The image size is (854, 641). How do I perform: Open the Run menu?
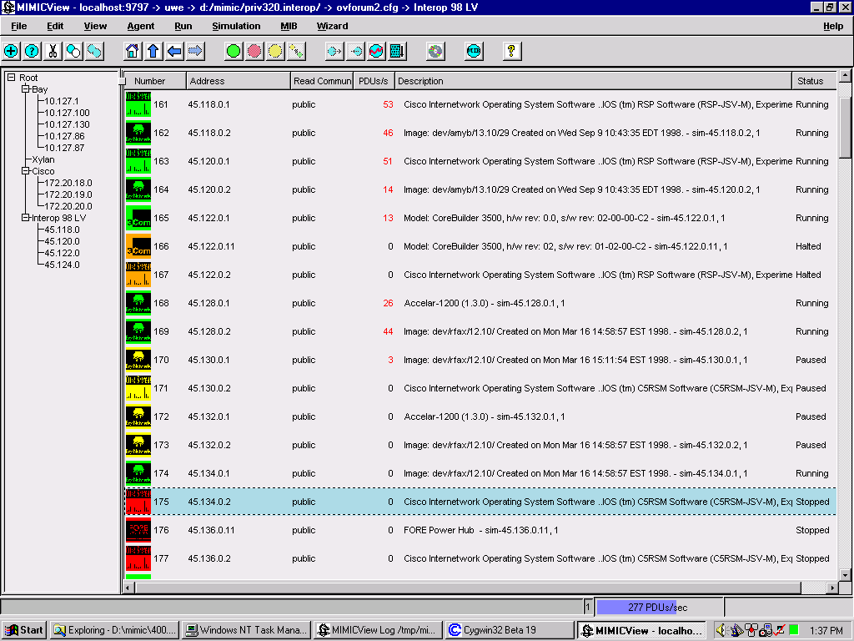coord(183,26)
